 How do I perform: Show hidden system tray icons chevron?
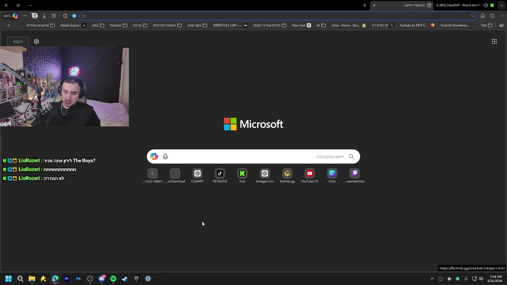(x=432, y=279)
